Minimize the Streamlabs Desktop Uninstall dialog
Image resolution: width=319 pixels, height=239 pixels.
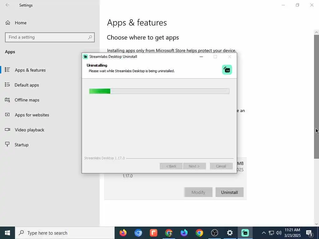click(201, 57)
